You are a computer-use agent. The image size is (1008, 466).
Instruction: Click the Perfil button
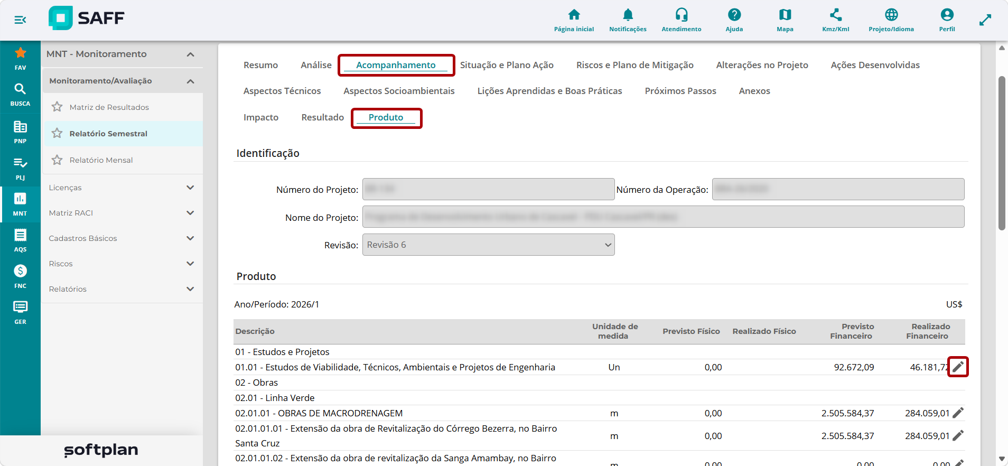point(947,20)
